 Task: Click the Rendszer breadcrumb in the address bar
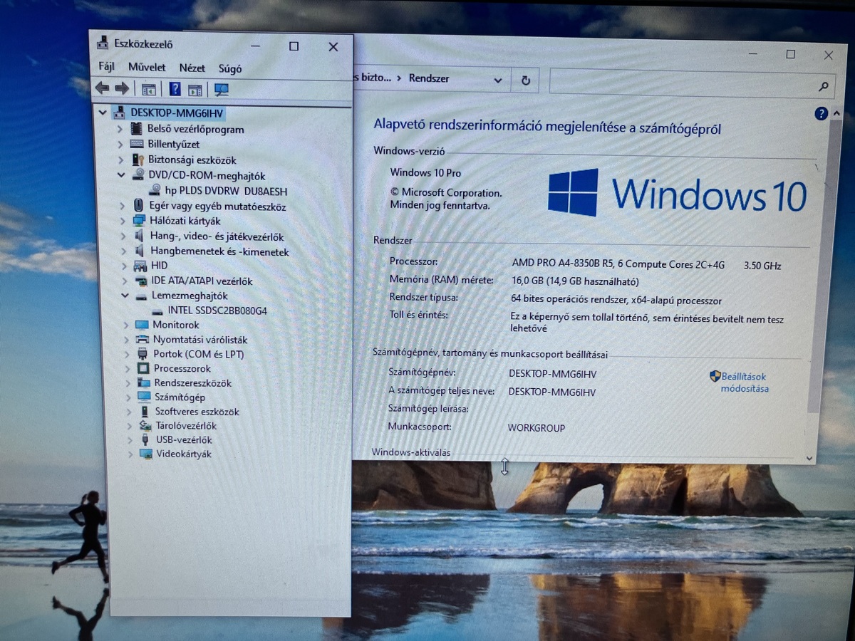pos(429,78)
